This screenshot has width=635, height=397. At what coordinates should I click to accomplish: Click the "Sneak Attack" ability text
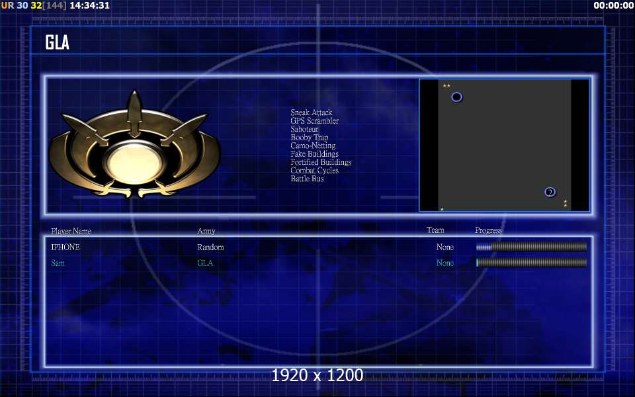pyautogui.click(x=311, y=112)
